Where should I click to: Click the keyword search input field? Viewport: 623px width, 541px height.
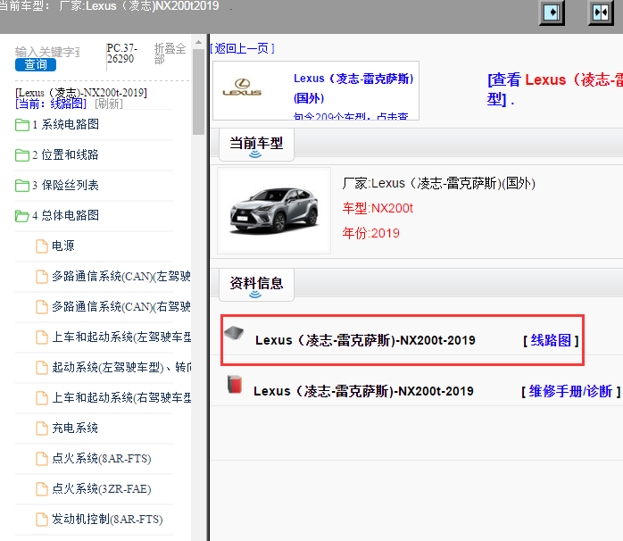click(47, 52)
